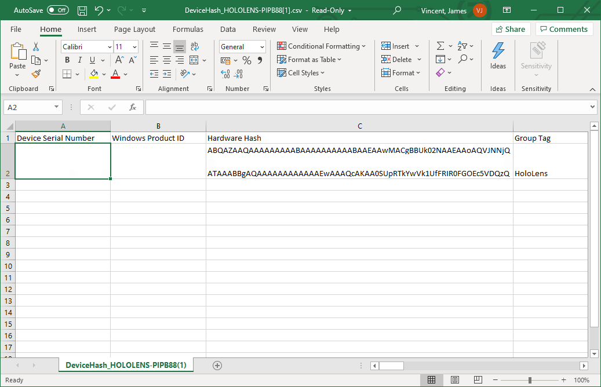
Task: Open the Ideas lightning icon
Action: [x=498, y=51]
